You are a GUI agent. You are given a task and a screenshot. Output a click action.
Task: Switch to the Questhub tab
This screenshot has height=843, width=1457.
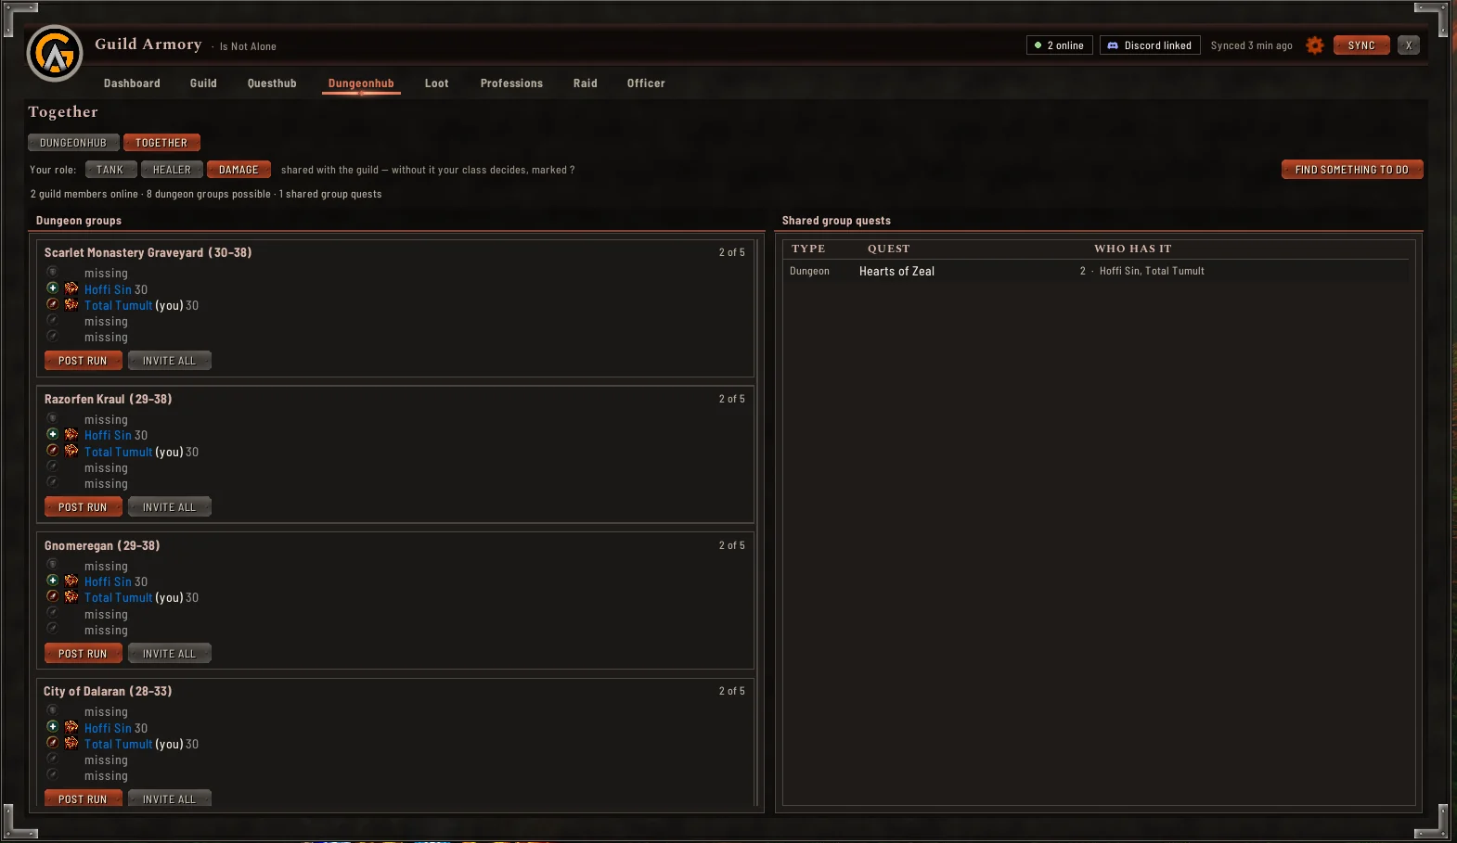(x=272, y=83)
